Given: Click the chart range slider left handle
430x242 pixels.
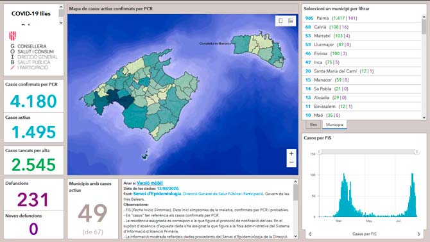Looking at the screenshot, I should 319,151.
